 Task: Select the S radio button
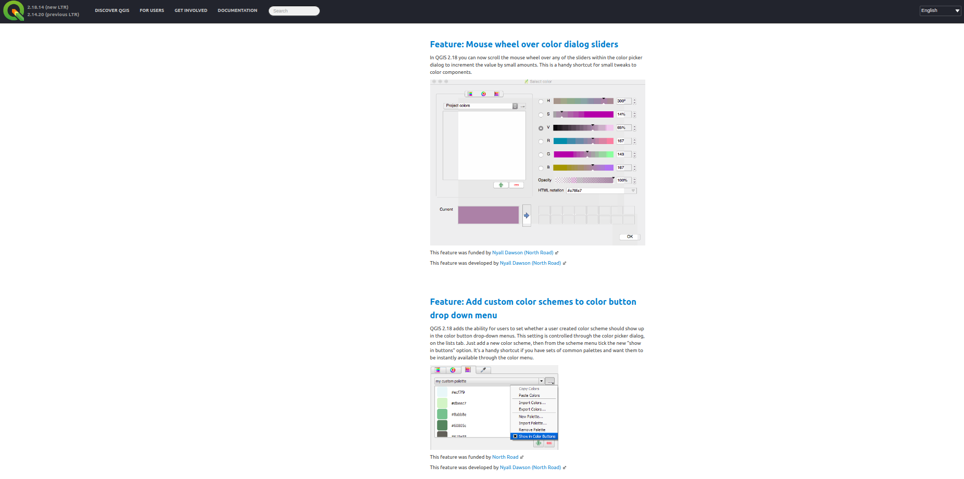pyautogui.click(x=541, y=115)
